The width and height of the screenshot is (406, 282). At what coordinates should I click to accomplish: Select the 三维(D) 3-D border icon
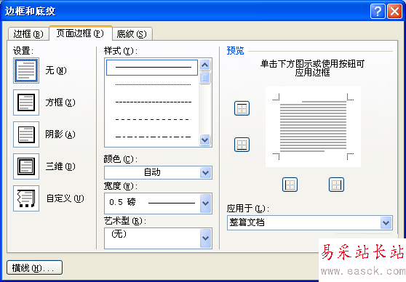[26, 166]
